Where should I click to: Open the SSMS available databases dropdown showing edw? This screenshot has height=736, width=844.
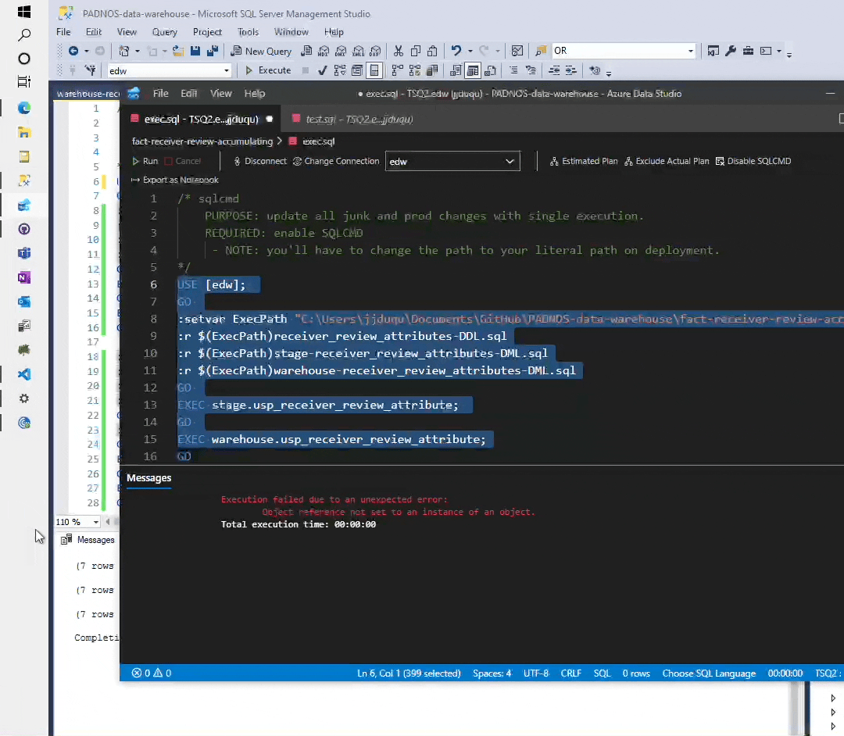[x=169, y=70]
